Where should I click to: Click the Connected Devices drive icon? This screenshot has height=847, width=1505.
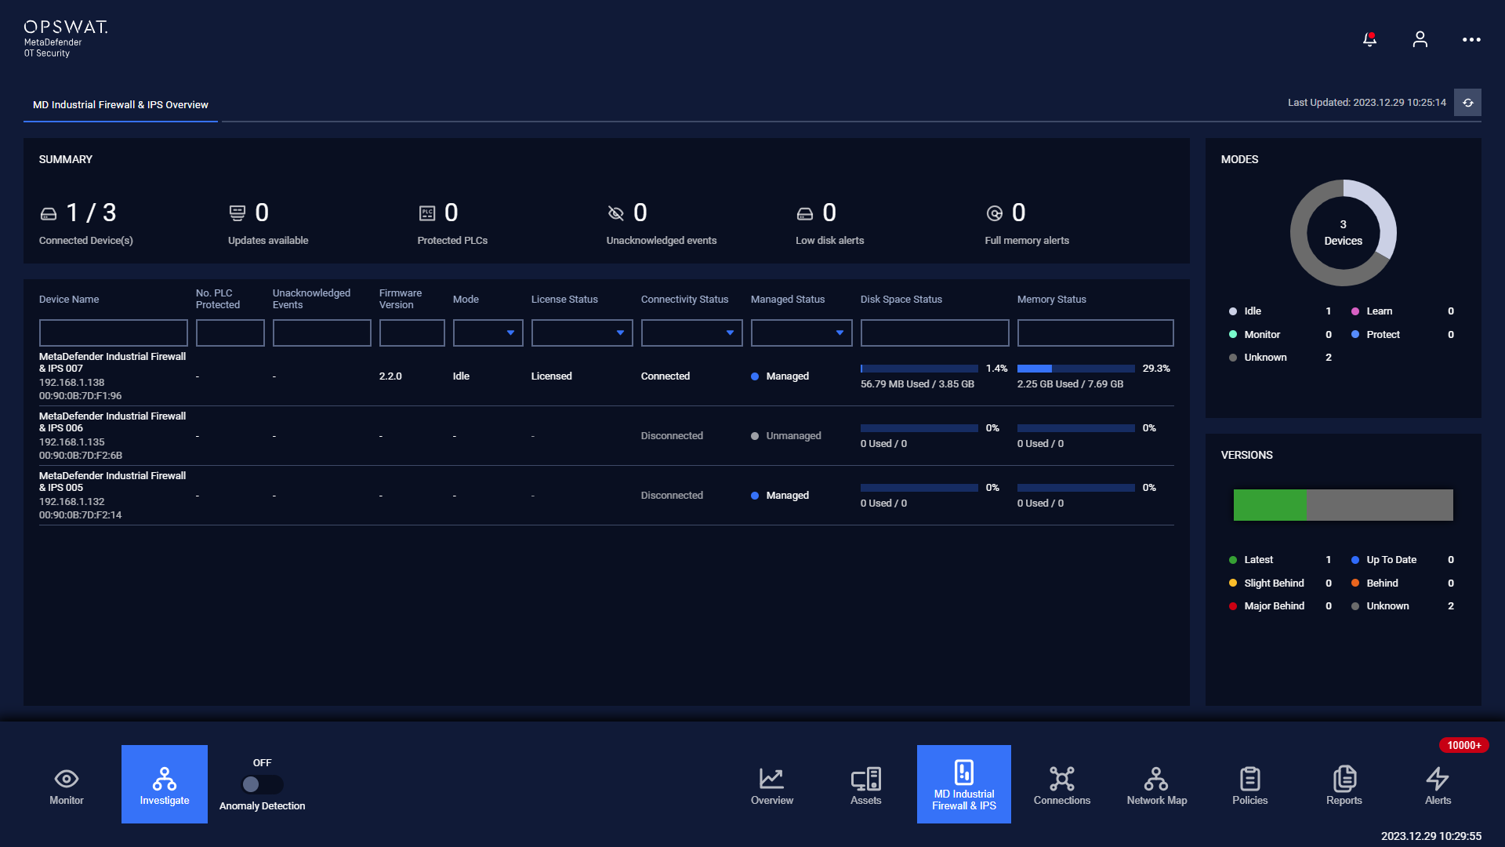pyautogui.click(x=49, y=213)
